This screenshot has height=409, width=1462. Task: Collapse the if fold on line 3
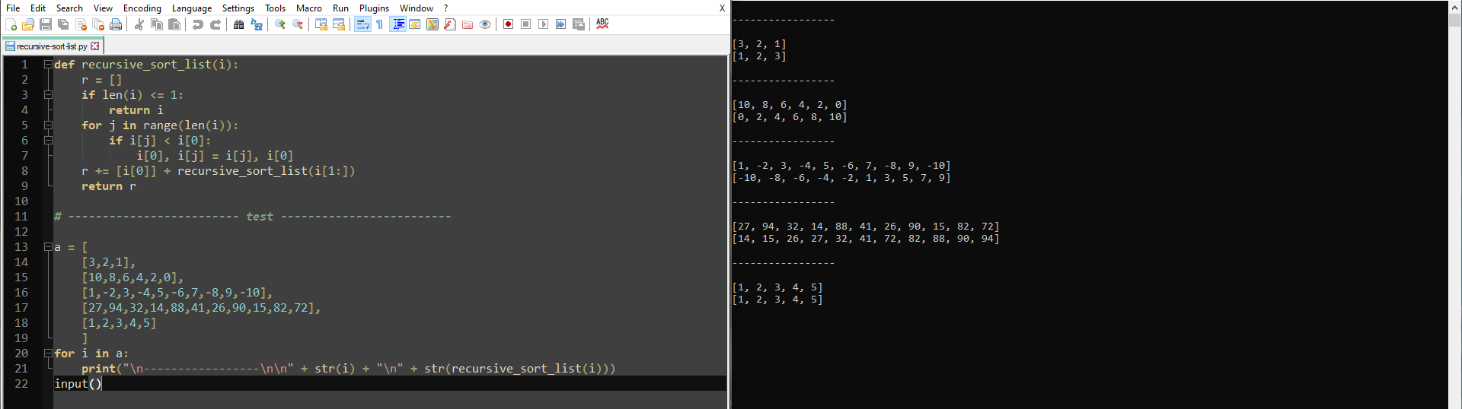[x=48, y=95]
